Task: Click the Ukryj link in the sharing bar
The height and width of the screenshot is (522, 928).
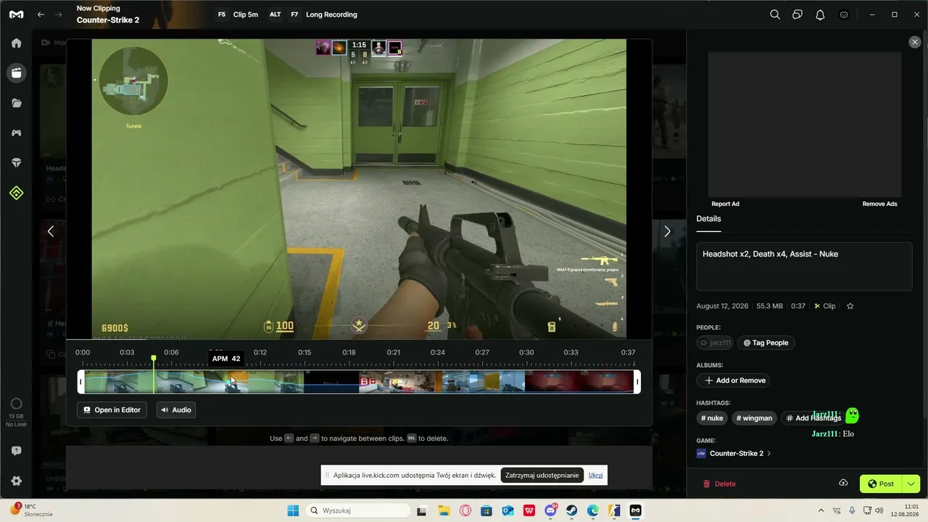Action: point(595,476)
